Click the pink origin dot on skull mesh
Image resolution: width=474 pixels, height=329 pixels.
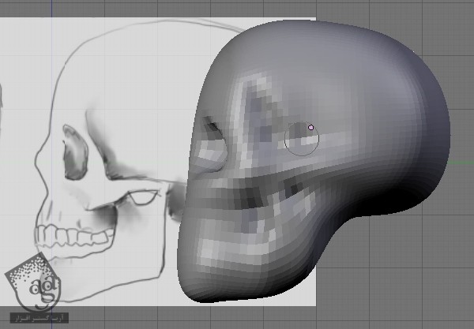click(310, 127)
